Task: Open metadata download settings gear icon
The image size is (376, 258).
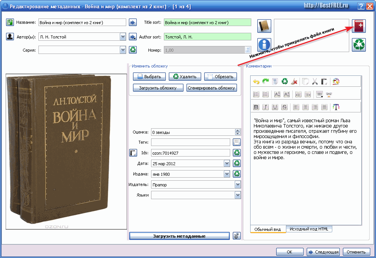Action: [x=237, y=236]
